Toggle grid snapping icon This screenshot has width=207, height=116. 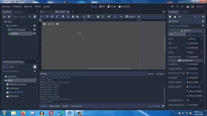click(x=89, y=16)
